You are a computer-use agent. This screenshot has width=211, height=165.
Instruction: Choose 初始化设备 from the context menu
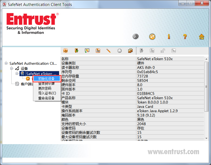pyautogui.click(x=47, y=79)
